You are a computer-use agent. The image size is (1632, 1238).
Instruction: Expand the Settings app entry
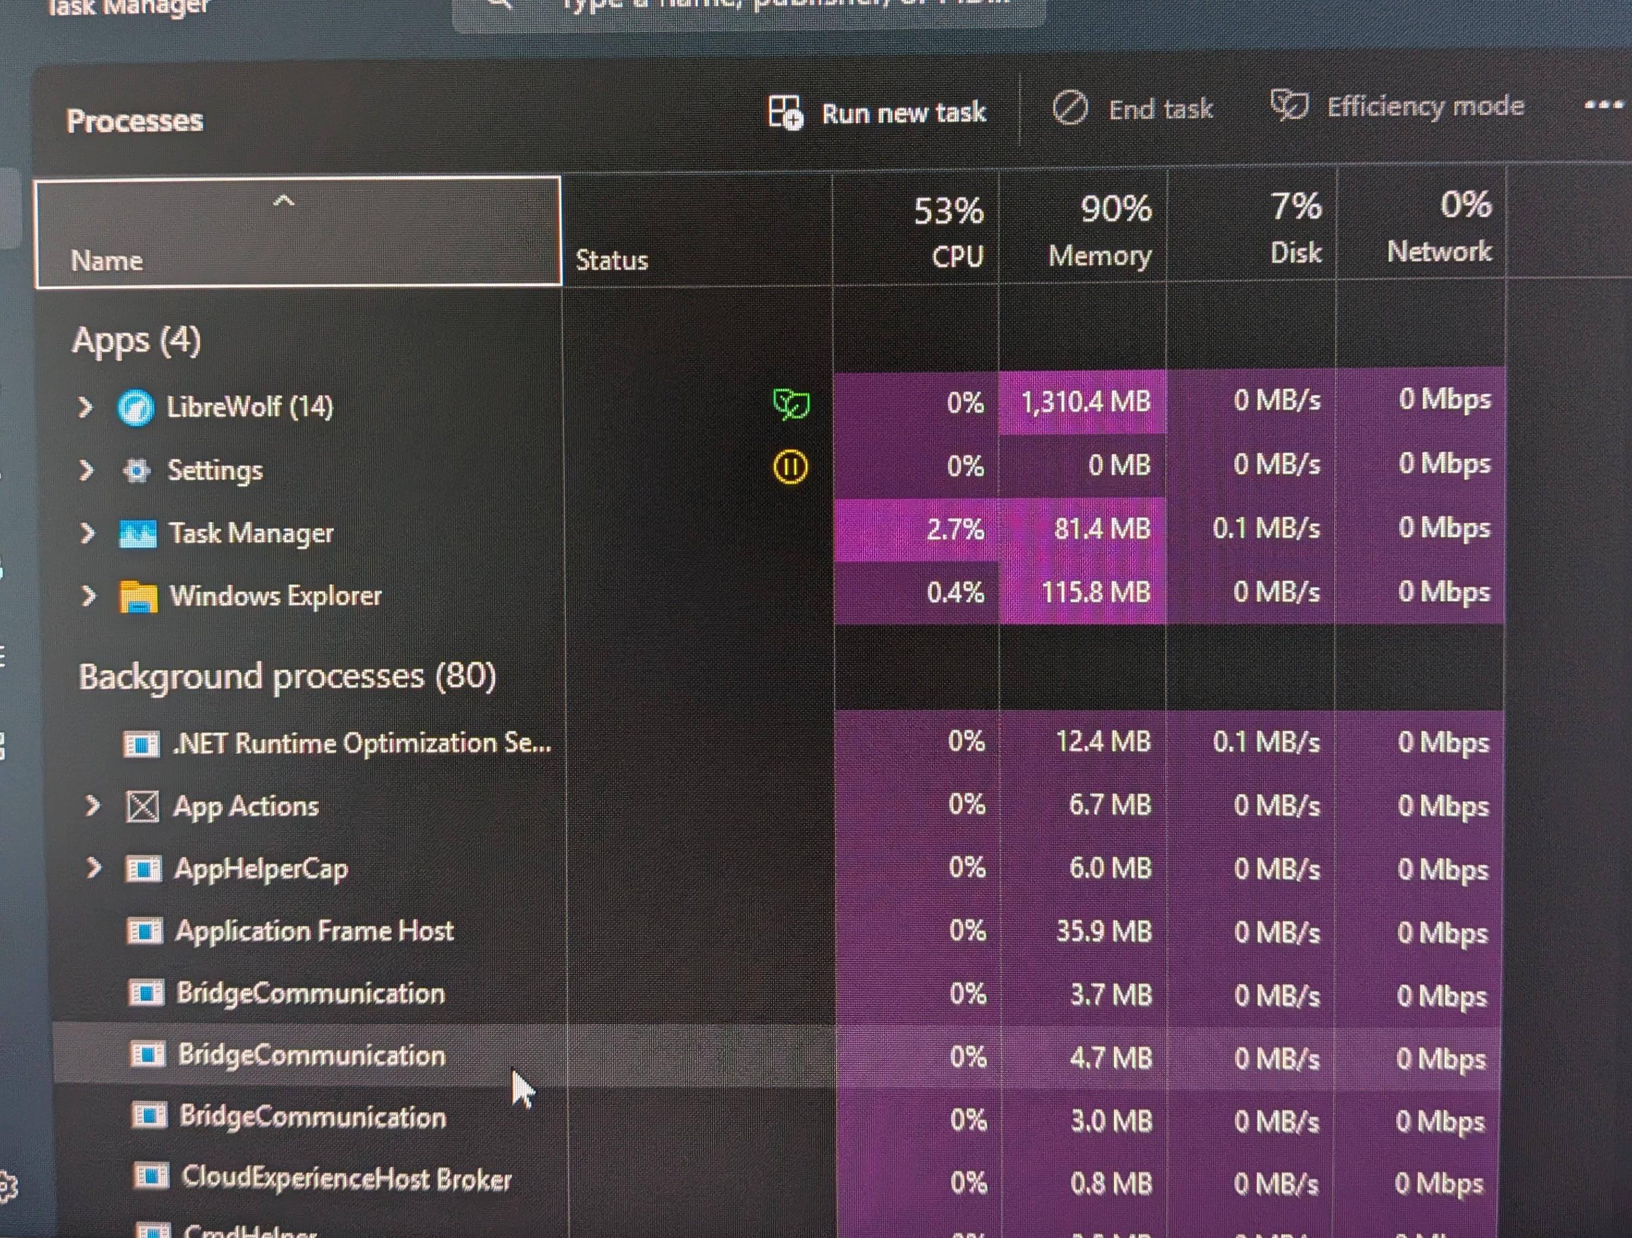click(86, 470)
